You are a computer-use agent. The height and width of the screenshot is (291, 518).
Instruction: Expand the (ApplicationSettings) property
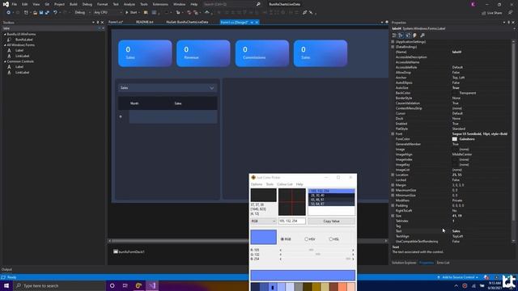pos(393,42)
